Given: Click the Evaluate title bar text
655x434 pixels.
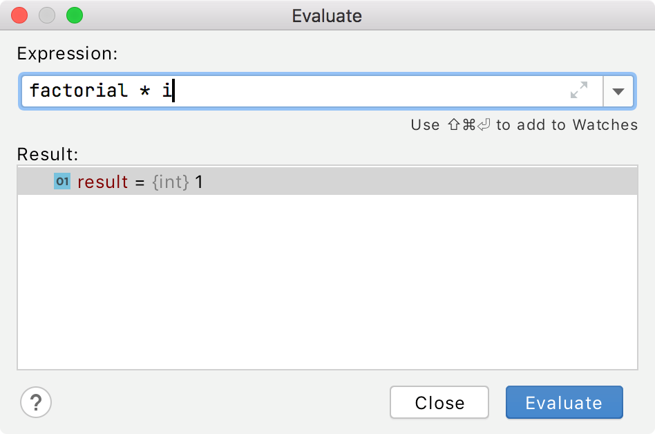Looking at the screenshot, I should coord(327,16).
